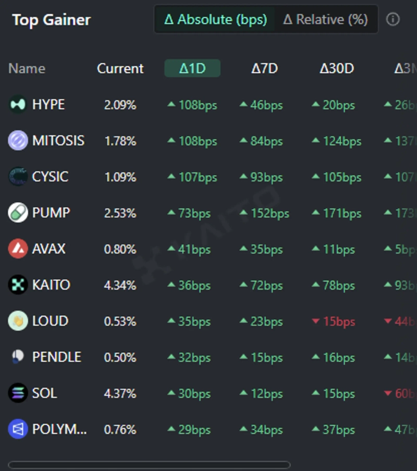Click the KAITO token logo icon
417x471 pixels.
click(18, 284)
